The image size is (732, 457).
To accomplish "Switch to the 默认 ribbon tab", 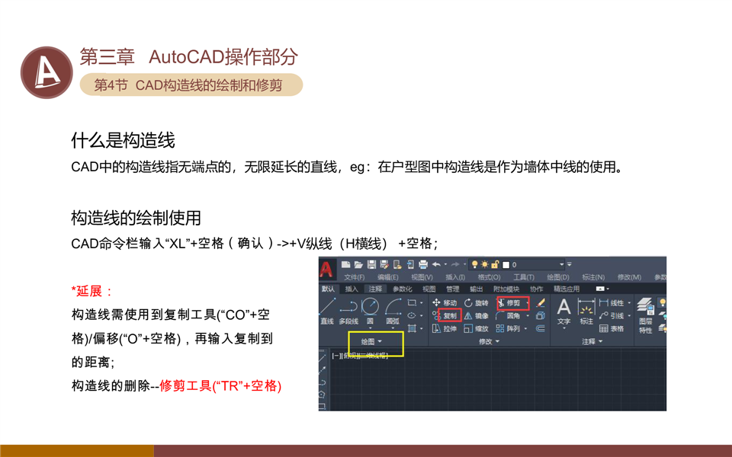I will 328,289.
